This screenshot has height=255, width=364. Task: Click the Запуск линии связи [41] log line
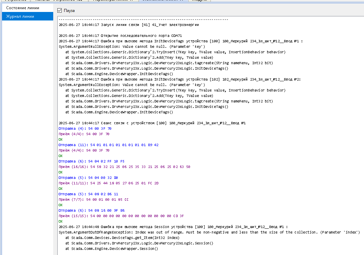point(129,25)
